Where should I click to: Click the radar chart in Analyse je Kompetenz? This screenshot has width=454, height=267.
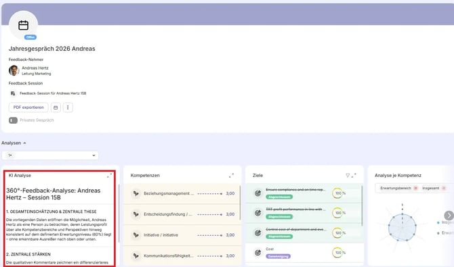[x=403, y=227]
